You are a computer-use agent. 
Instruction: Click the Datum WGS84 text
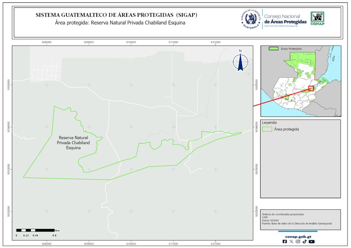click(x=269, y=220)
